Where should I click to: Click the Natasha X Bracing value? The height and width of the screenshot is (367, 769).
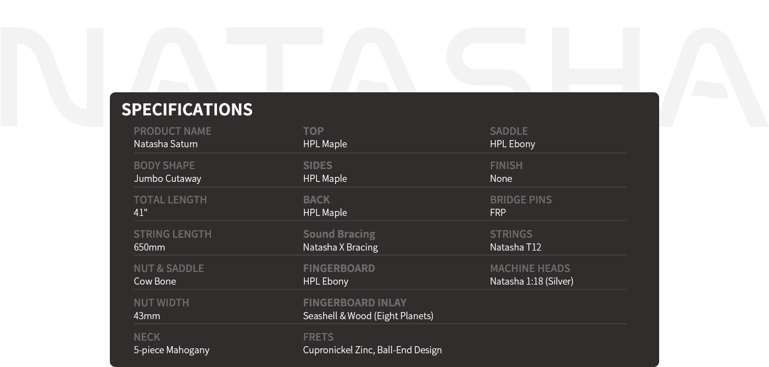point(341,247)
